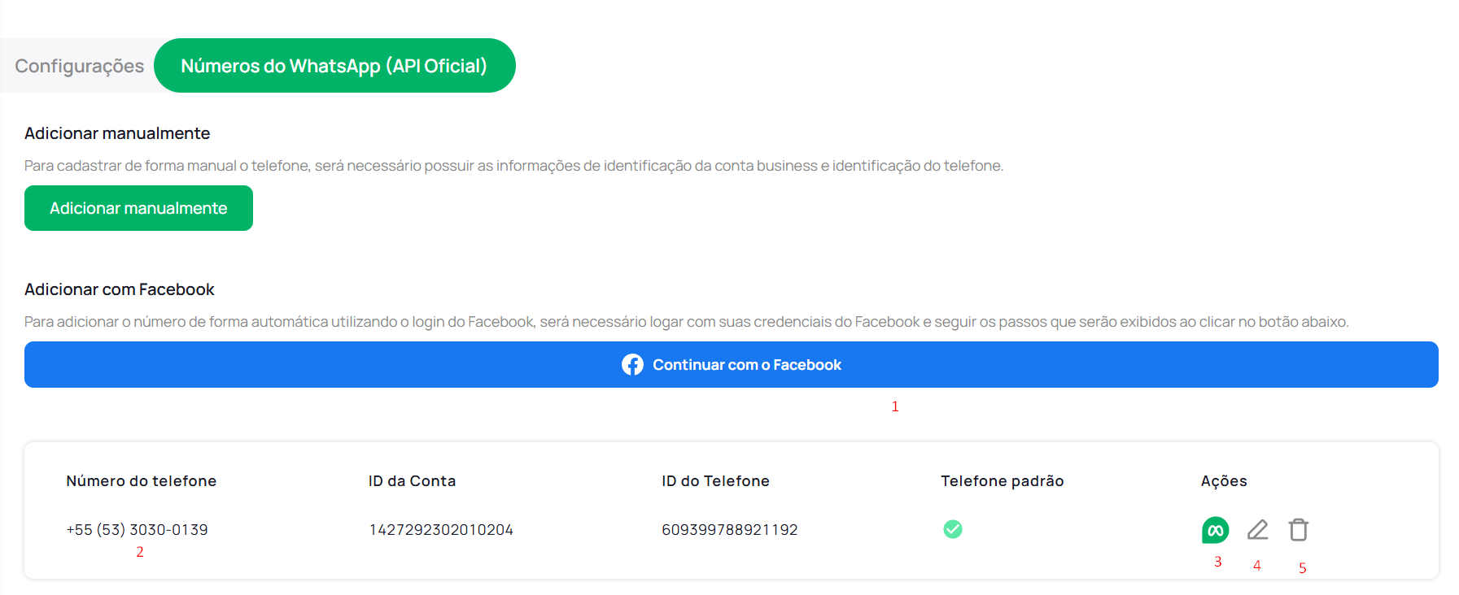Click the green default phone checkmark

[x=952, y=530]
